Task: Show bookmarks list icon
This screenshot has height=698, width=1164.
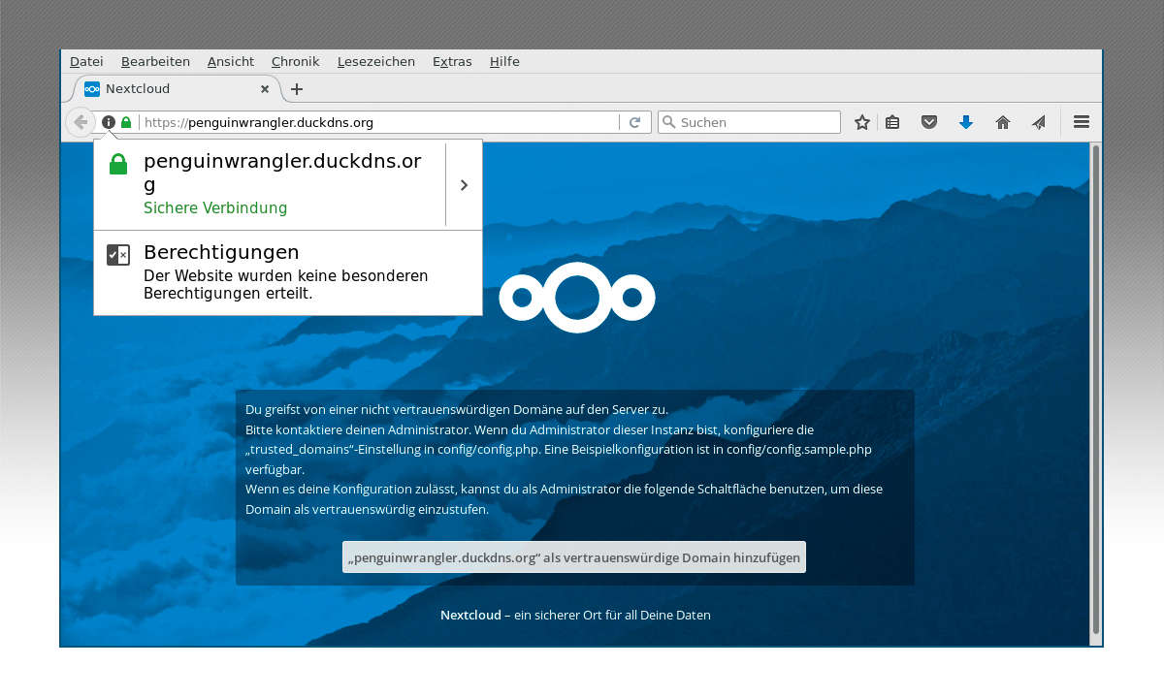Action: click(892, 122)
